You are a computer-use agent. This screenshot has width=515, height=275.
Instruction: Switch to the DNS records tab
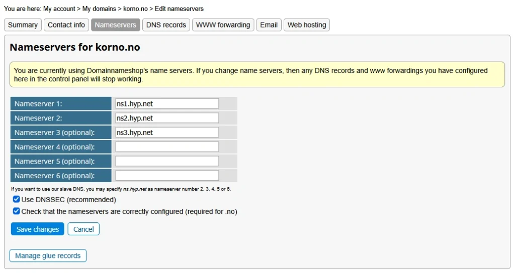[166, 25]
